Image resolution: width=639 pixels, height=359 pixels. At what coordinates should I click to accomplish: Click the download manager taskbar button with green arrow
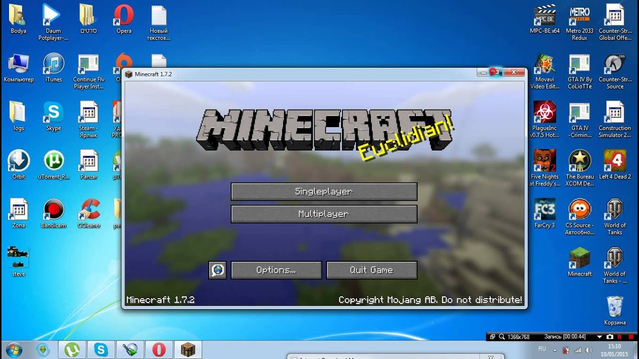[130, 350]
